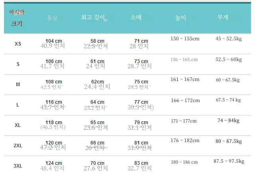Select the XL size row label

tap(18, 125)
